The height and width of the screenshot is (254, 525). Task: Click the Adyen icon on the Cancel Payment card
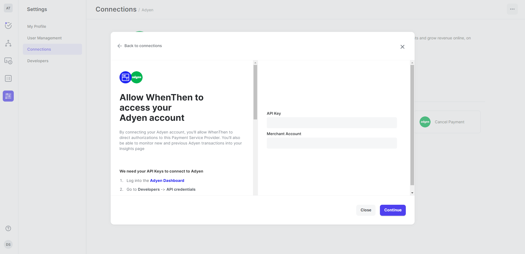(425, 122)
